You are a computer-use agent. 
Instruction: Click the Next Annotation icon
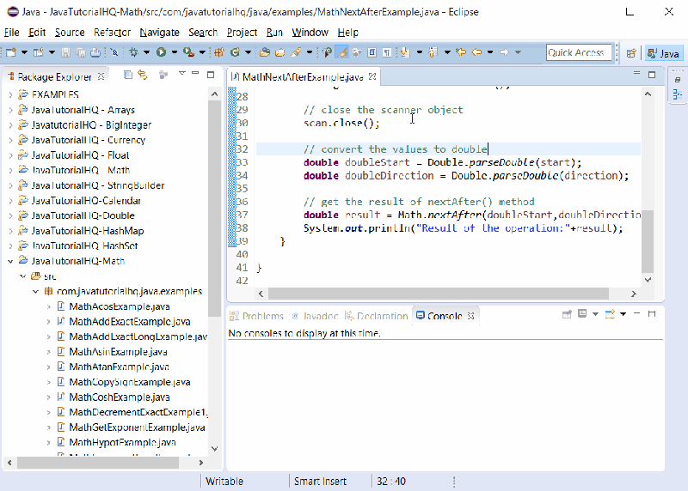pos(405,52)
